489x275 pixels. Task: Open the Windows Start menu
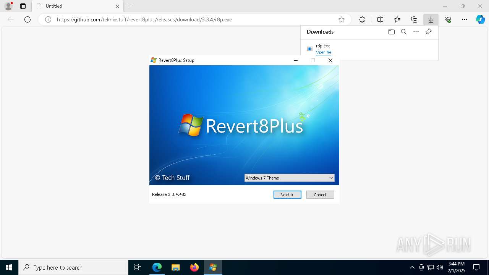[9, 267]
